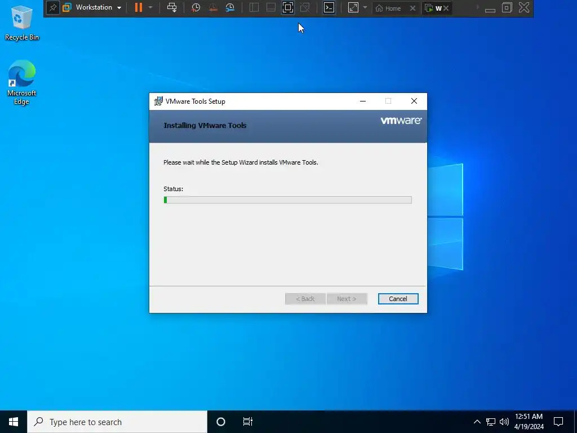Click the orange Pause VM button
Screen dimensions: 577x433
139,7
